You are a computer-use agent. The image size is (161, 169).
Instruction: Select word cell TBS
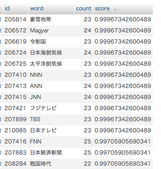click(35, 119)
